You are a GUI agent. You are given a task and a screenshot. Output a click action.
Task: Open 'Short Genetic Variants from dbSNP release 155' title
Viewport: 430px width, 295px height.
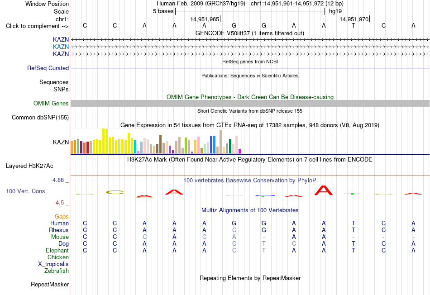250,111
